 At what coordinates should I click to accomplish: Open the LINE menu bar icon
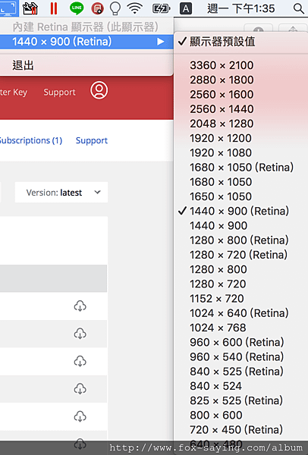point(77,8)
